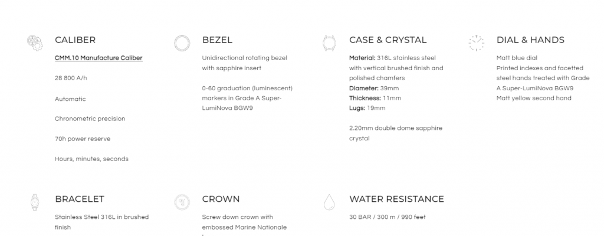
Task: Open the CMM.10 Manufacture Caliber link
Action: (x=99, y=58)
